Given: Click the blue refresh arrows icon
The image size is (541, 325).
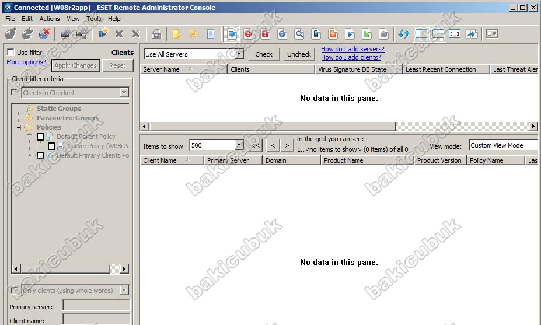Looking at the screenshot, I should pyautogui.click(x=404, y=34).
